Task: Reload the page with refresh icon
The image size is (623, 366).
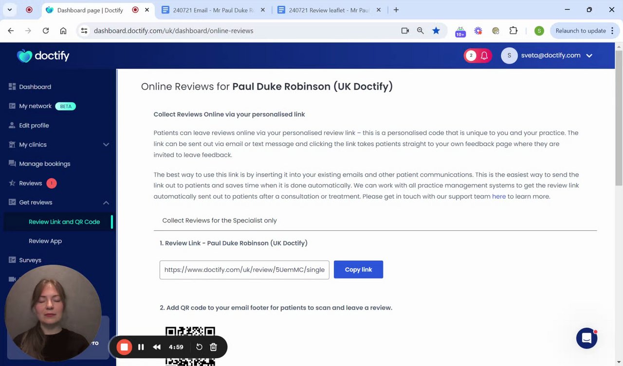Action: click(x=46, y=31)
